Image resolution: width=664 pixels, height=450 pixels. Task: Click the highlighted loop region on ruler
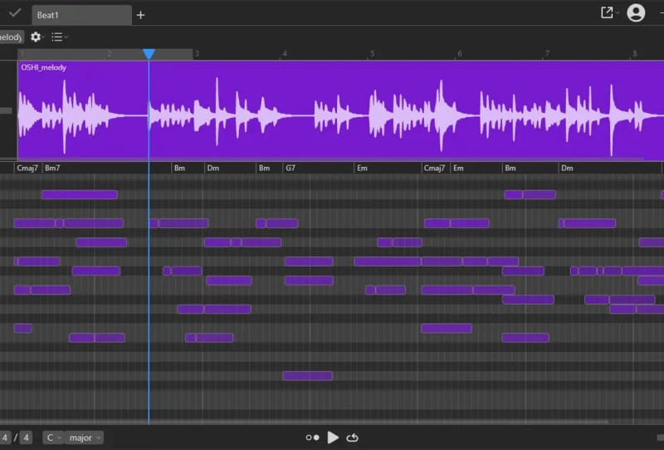click(105, 54)
